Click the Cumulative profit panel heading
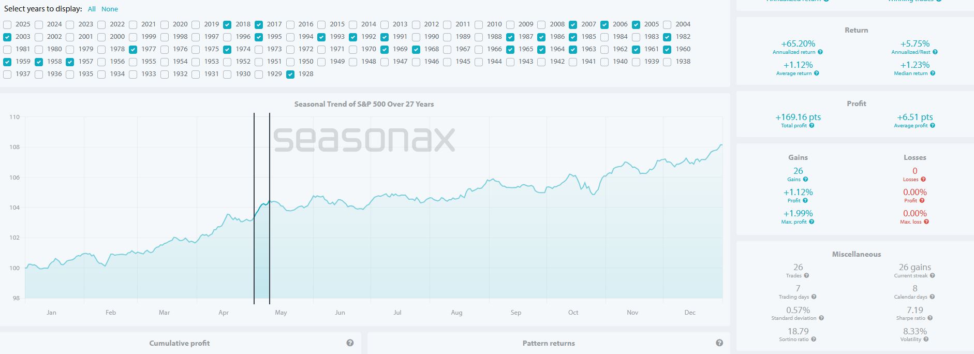The image size is (974, 354). click(180, 343)
